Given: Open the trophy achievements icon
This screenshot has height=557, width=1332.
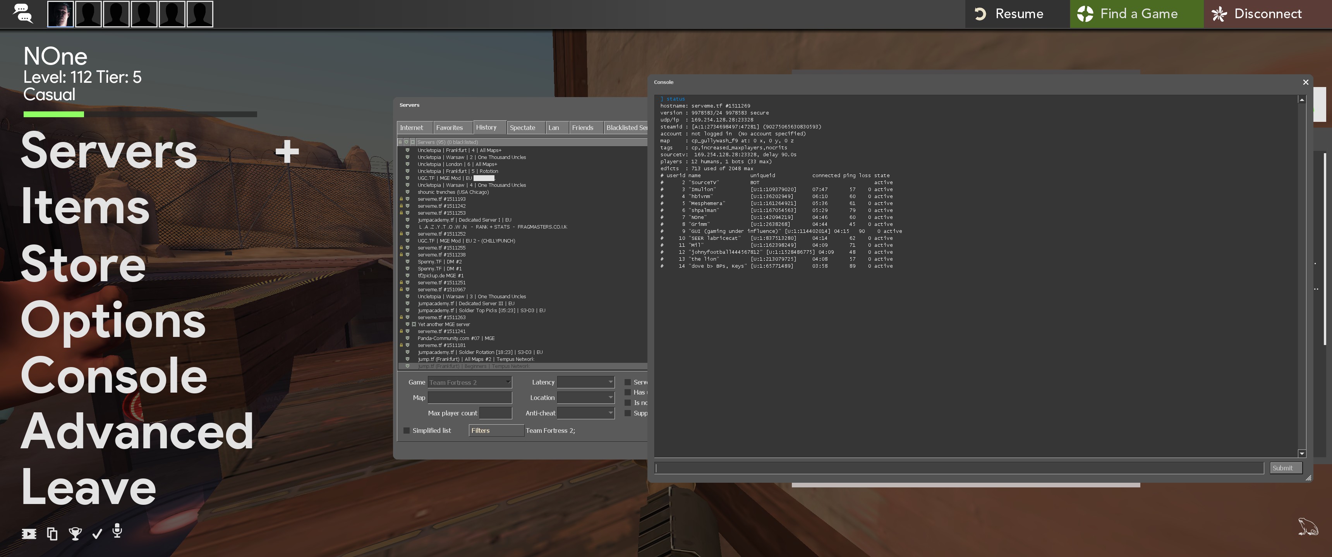Looking at the screenshot, I should tap(76, 534).
